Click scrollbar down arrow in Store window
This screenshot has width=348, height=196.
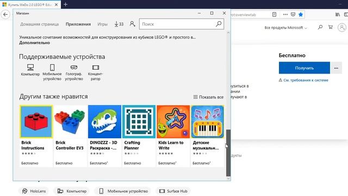pyautogui.click(x=228, y=179)
